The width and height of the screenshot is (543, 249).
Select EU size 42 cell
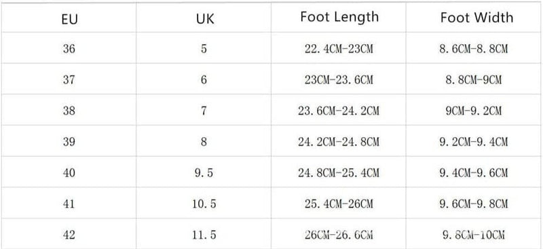69,234
